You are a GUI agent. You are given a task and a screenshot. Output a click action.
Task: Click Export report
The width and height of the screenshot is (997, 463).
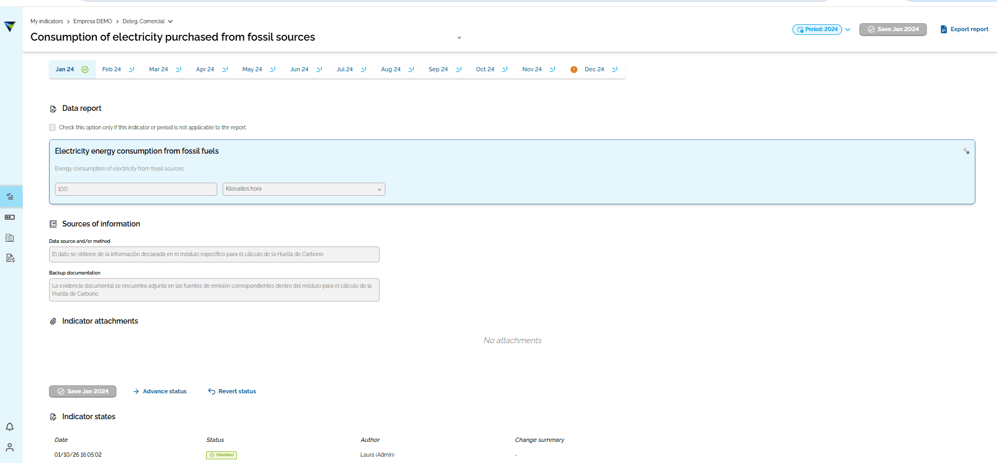coord(964,30)
